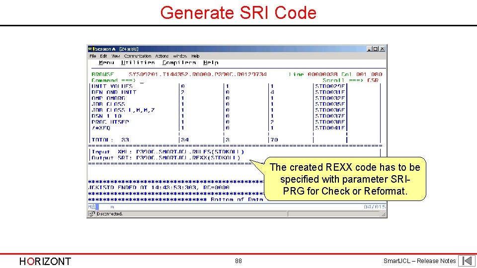Open the Actions menu

[x=162, y=56]
